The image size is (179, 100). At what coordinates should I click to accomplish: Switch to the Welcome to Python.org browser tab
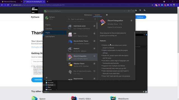pos(12,2)
